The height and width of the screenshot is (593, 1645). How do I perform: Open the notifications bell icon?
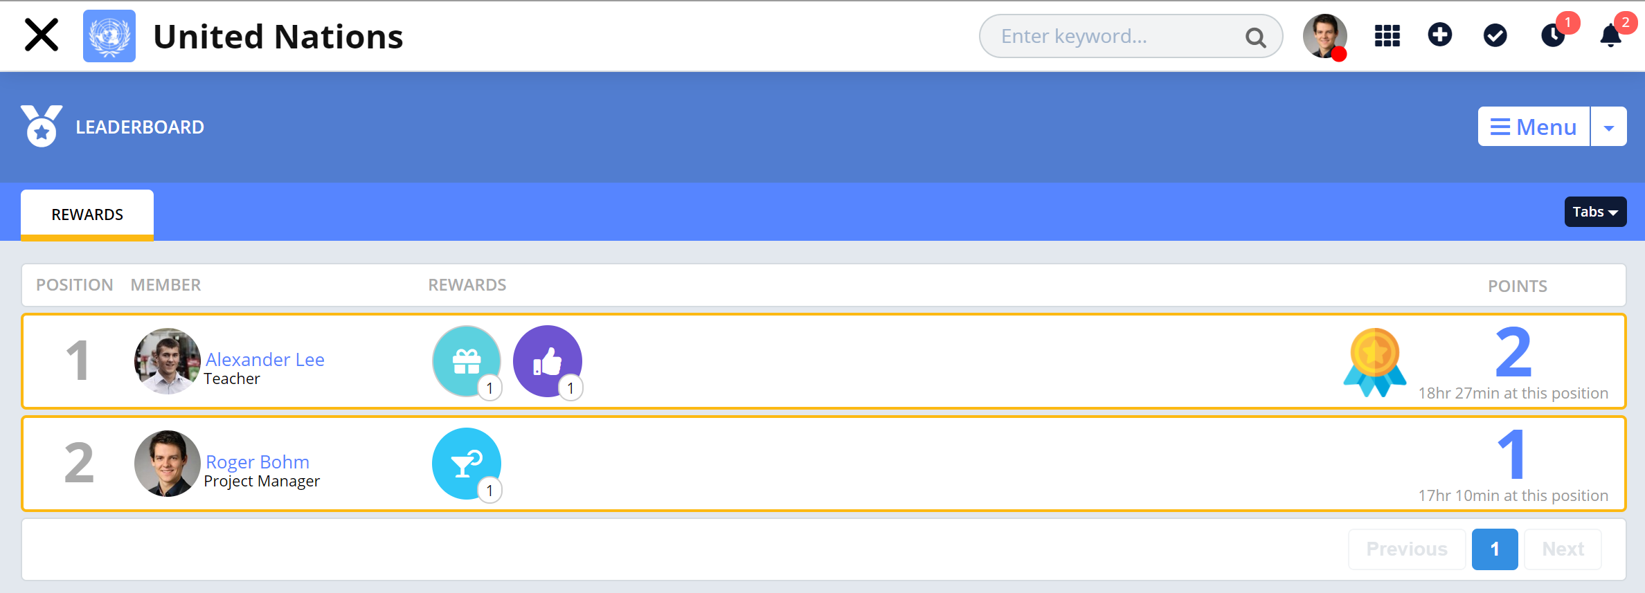pyautogui.click(x=1610, y=36)
